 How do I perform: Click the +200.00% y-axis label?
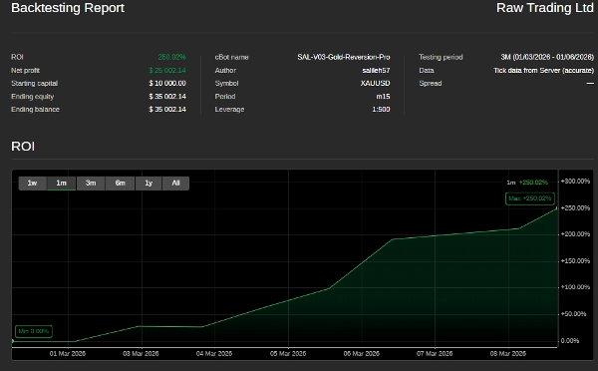[x=575, y=234]
